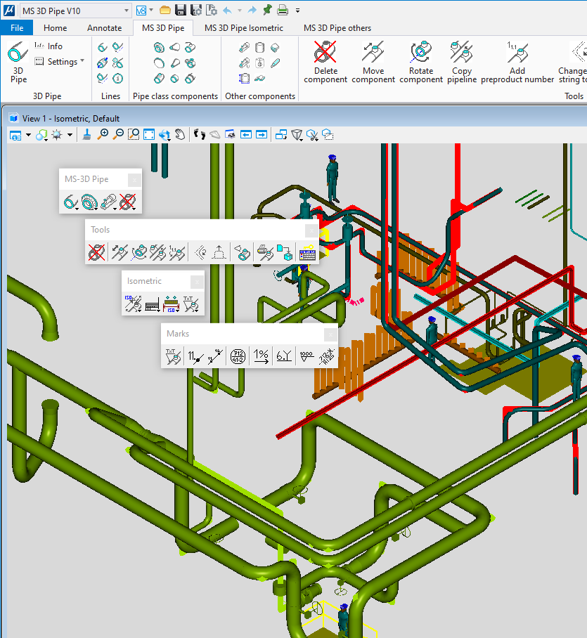The width and height of the screenshot is (587, 638).
Task: Open the brightness sun dropdown arrow
Action: click(x=70, y=135)
